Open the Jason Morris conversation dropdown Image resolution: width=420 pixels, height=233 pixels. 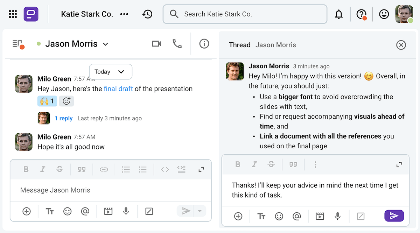pyautogui.click(x=106, y=44)
